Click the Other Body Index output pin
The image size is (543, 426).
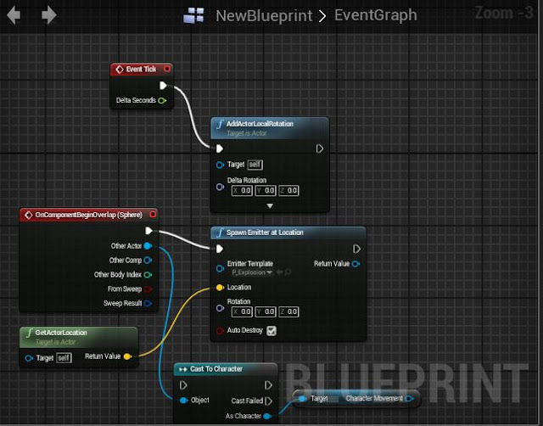click(x=148, y=275)
